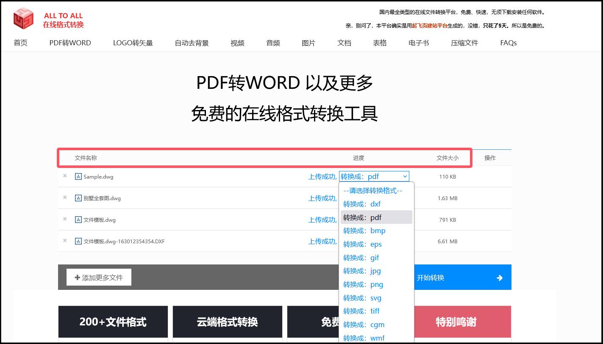
Task: Remove Sample.dwg using its X icon
Action: pos(64,176)
